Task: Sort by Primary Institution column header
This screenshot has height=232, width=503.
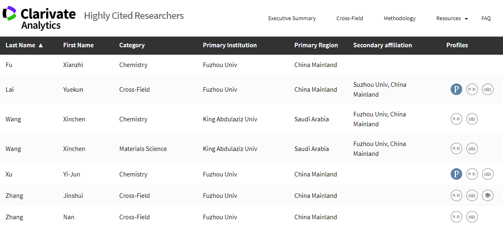Action: 229,45
